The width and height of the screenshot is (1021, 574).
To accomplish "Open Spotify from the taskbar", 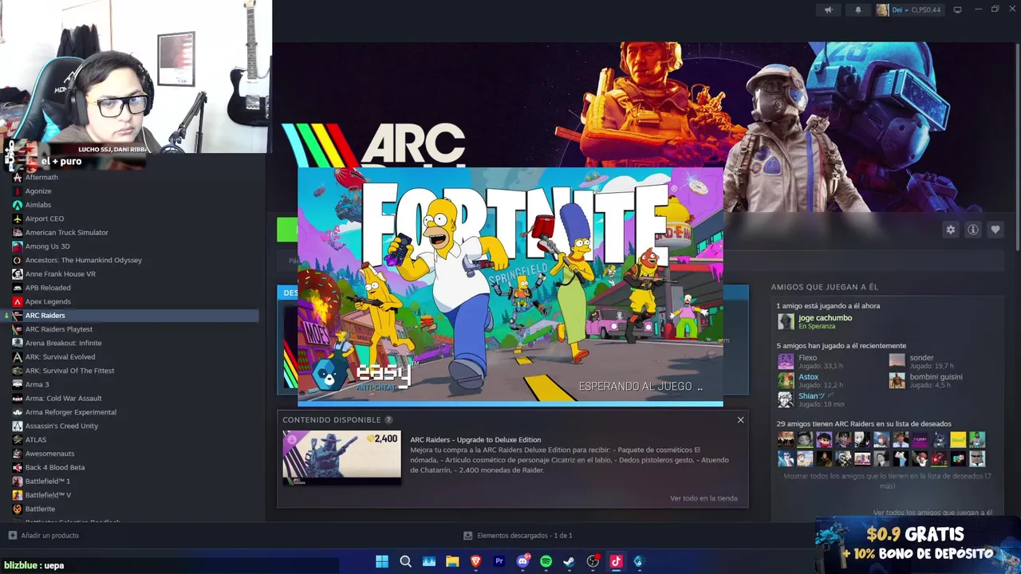I will click(546, 561).
